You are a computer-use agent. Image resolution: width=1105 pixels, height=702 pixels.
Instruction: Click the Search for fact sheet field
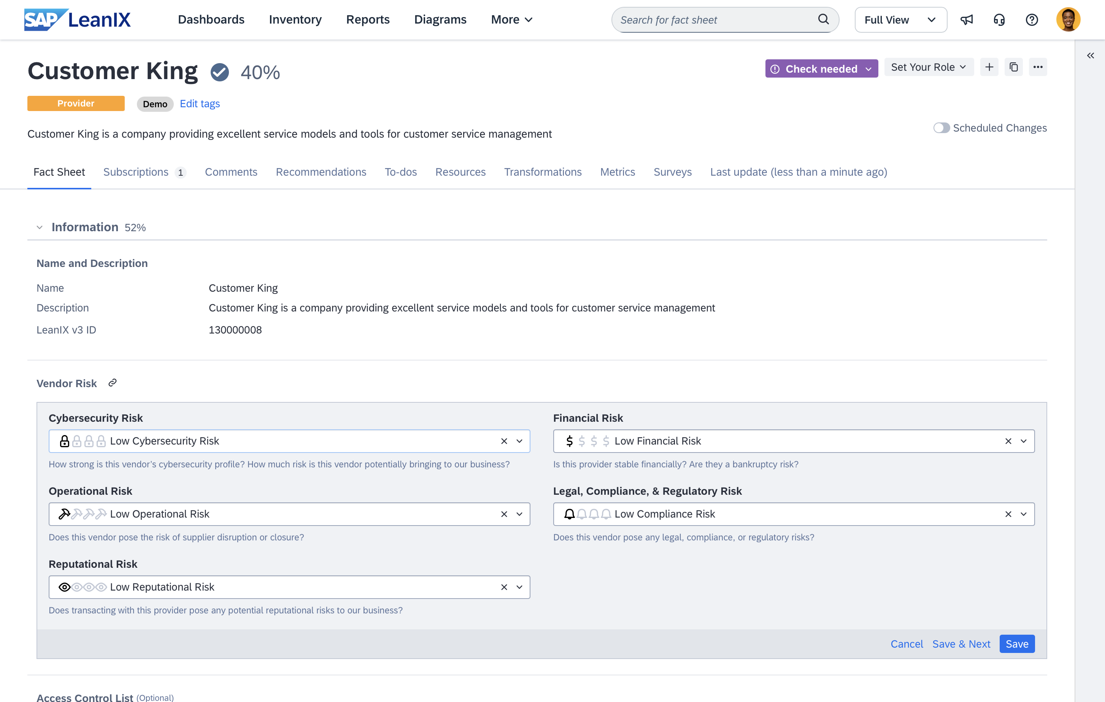pyautogui.click(x=725, y=20)
